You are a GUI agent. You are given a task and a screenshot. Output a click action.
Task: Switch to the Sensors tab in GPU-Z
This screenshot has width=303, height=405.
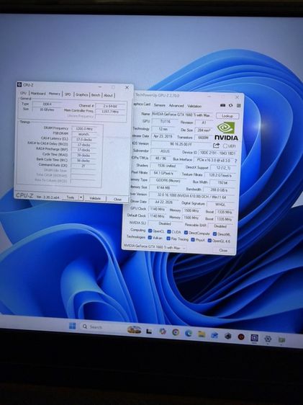click(160, 105)
